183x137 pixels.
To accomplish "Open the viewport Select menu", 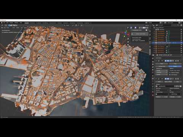I will tap(18, 28).
